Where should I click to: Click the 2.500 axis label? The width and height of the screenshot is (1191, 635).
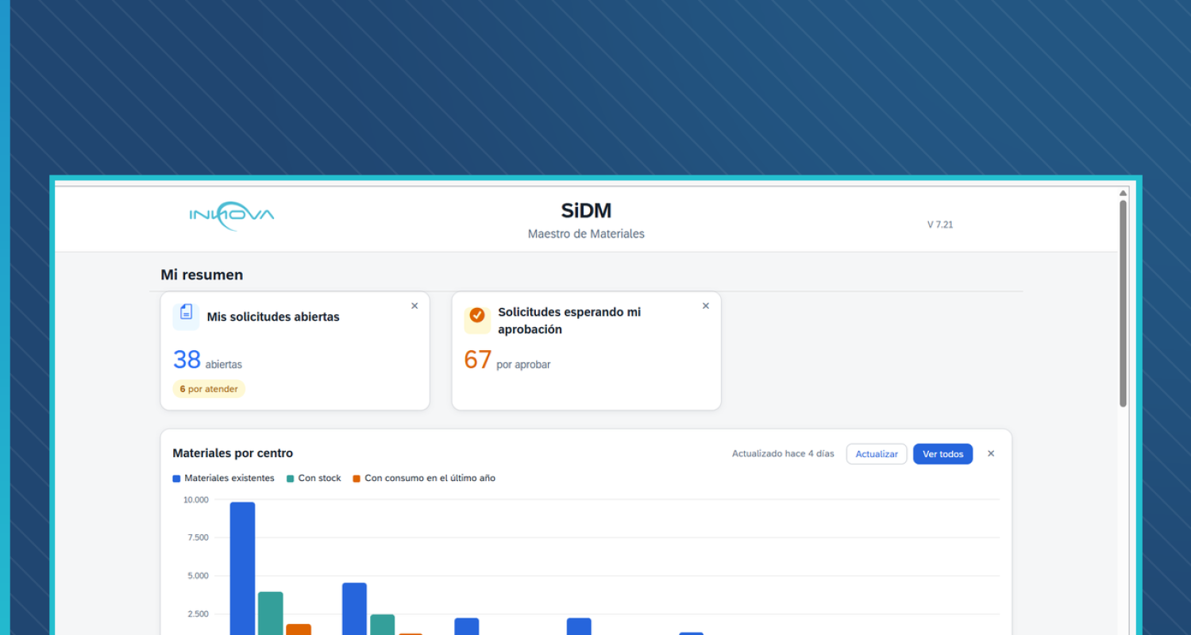198,614
